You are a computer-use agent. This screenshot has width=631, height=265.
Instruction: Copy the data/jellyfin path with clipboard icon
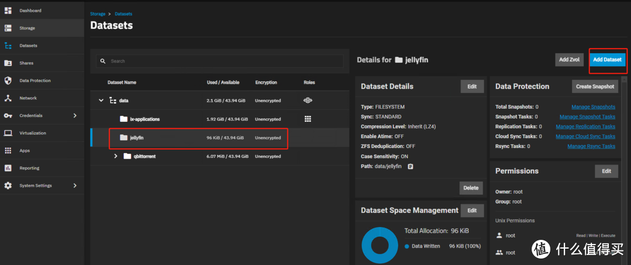(x=411, y=167)
